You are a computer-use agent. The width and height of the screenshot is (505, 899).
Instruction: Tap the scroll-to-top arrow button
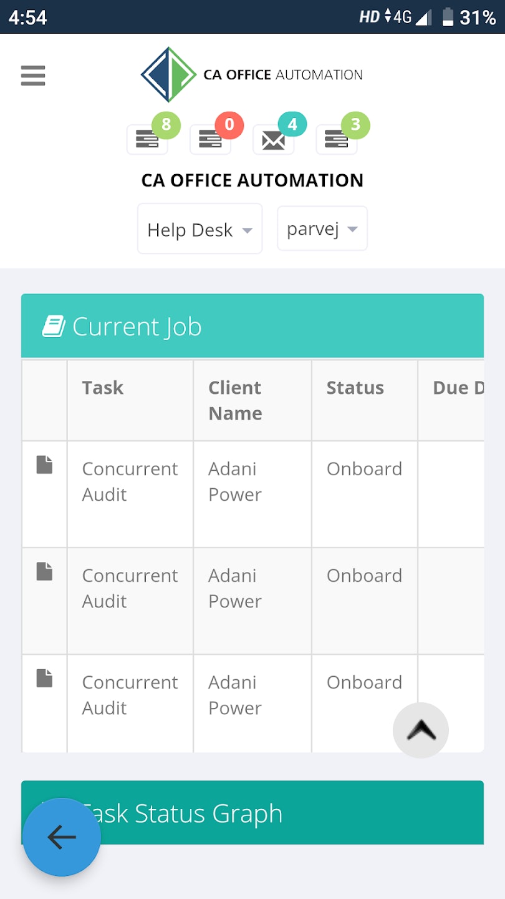[x=420, y=730]
